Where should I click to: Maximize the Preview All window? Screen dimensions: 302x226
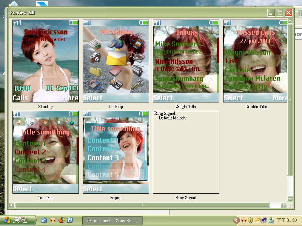click(280, 13)
